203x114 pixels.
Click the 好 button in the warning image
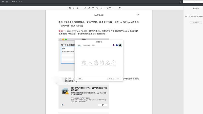pyautogui.click(x=103, y=105)
